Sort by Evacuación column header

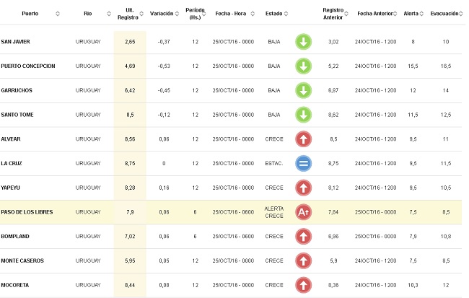[x=444, y=14]
